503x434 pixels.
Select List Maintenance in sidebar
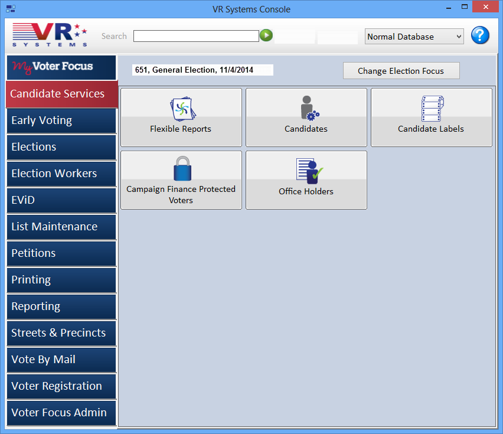pos(61,227)
